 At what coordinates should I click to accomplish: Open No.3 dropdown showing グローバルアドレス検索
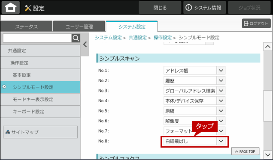click(x=194, y=91)
